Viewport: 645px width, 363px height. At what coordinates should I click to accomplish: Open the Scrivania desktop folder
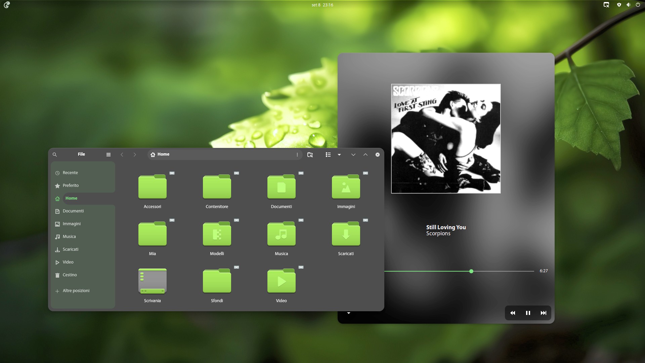tap(153, 281)
